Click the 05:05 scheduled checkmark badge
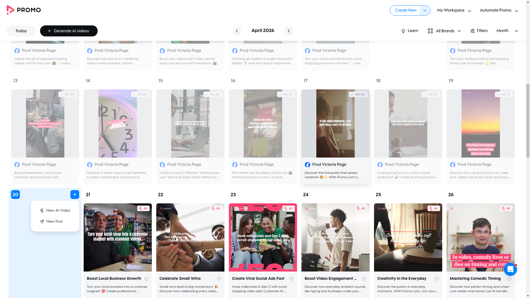This screenshot has height=298, width=530. click(68, 94)
